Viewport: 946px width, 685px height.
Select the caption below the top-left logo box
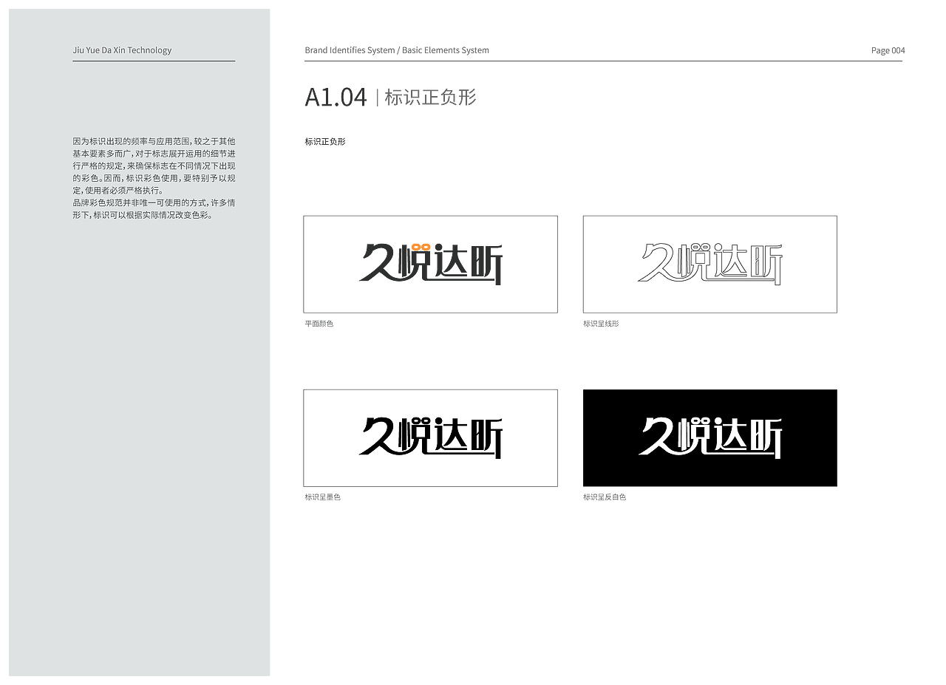tap(319, 324)
